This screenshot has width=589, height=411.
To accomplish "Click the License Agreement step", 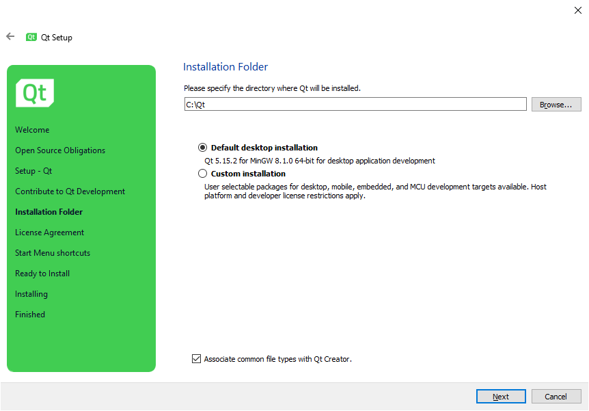I will coord(50,233).
